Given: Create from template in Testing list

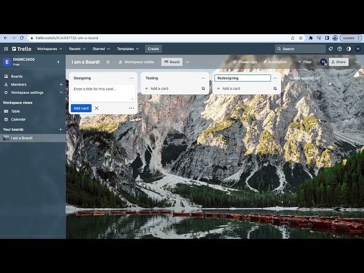Looking at the screenshot, I should [203, 89].
